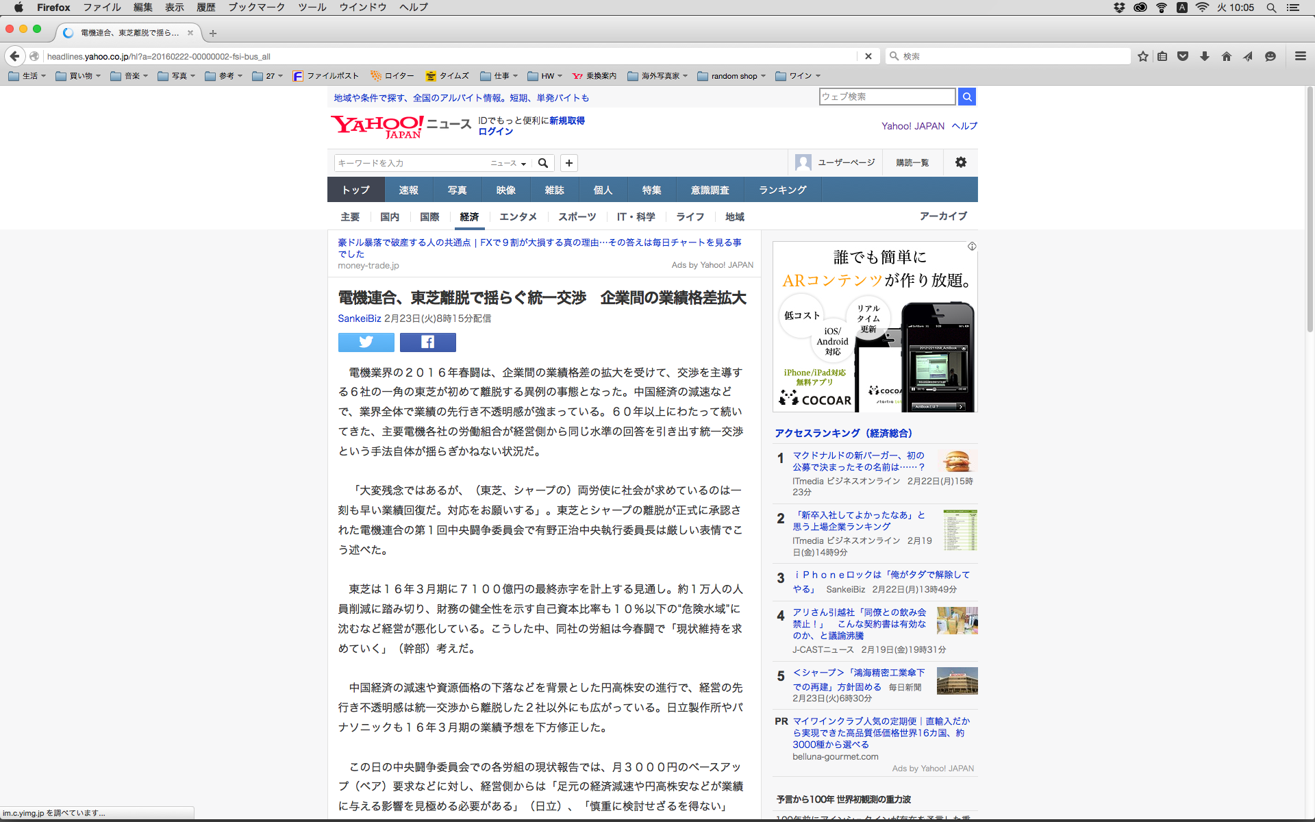1315x822 pixels.
Task: Click the blue web search magnifier button
Action: pyautogui.click(x=966, y=97)
